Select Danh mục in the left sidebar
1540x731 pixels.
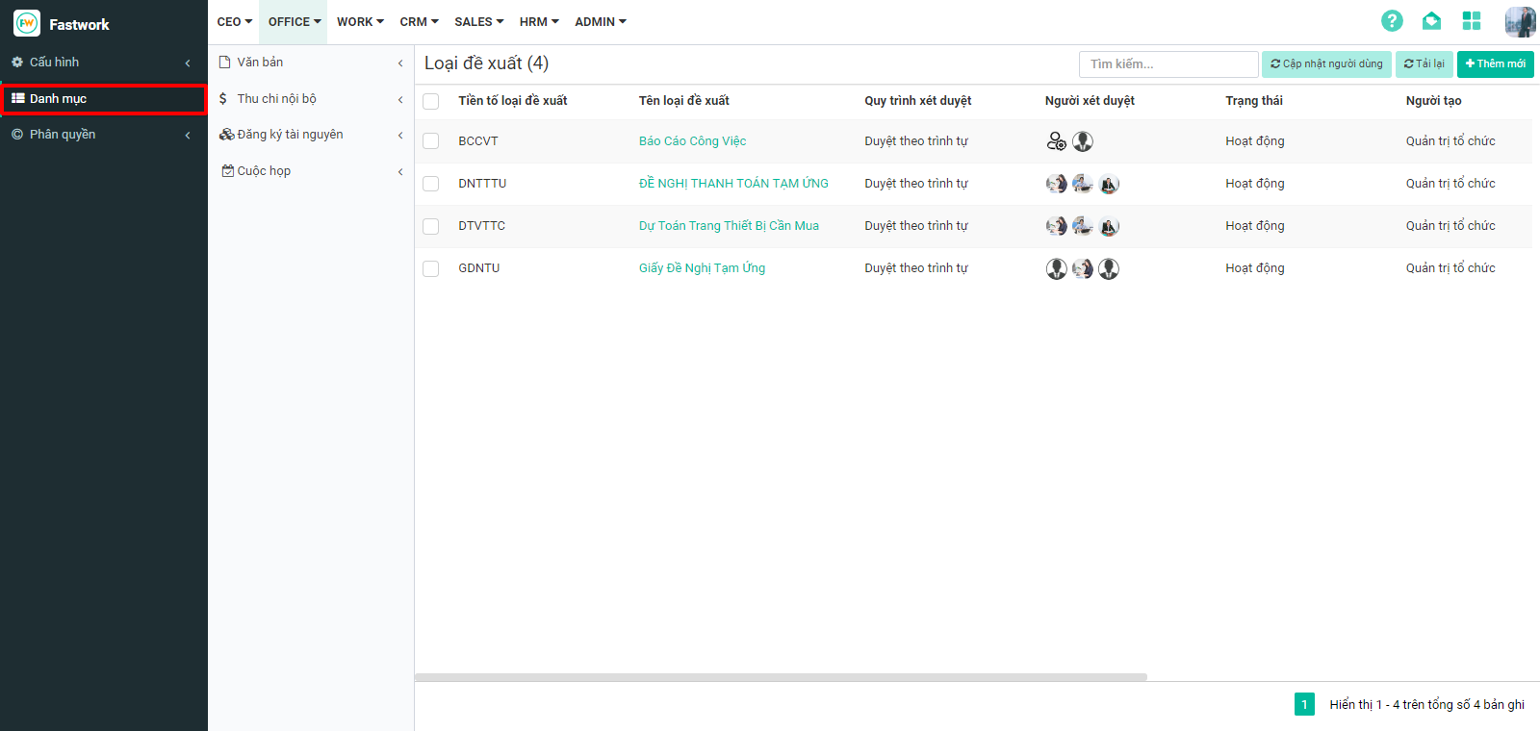point(103,99)
